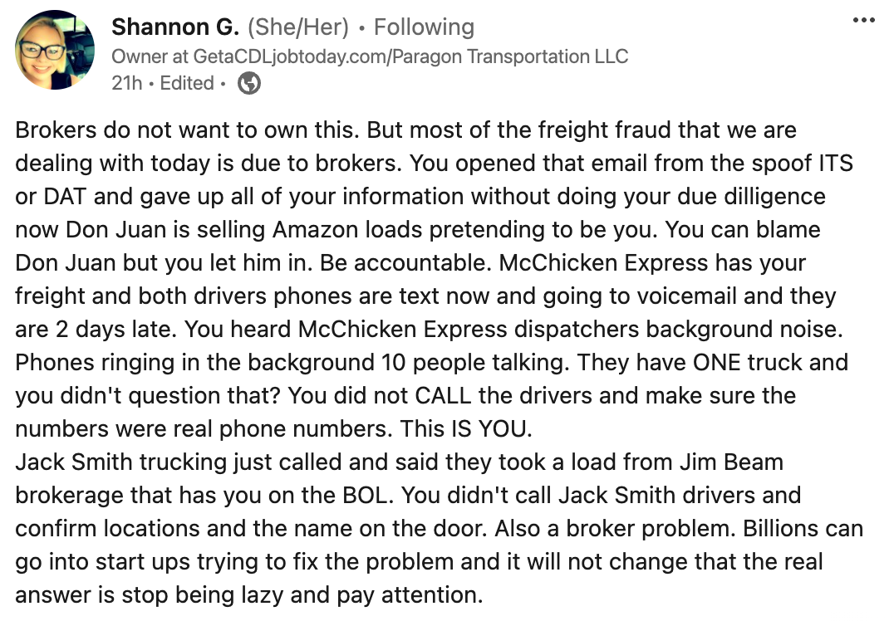Viewport: 894px width, 621px height.
Task: Open the Owner at GetaCDLjobtoday.com headline
Action: tap(370, 56)
